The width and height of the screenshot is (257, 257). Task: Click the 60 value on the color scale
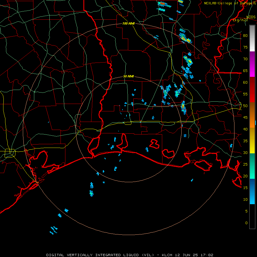click(x=245, y=83)
